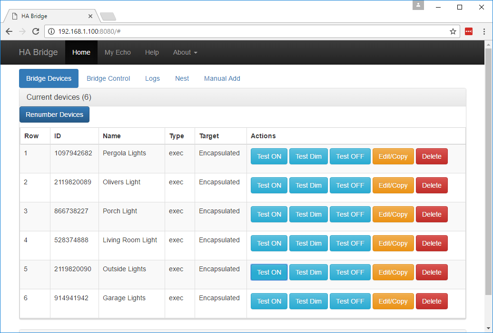Open the Chrome three-dot menu
This screenshot has height=333, width=493.
pyautogui.click(x=484, y=31)
